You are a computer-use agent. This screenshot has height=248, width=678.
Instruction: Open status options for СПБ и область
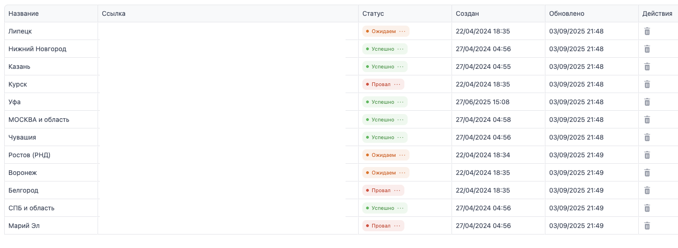[400, 208]
